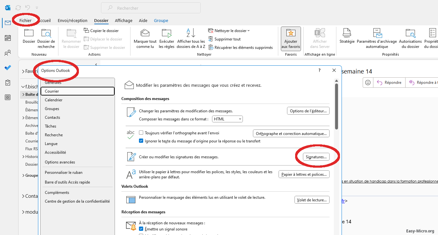Create a new Dossier de recherche
438x235 pixels.
pos(46,38)
